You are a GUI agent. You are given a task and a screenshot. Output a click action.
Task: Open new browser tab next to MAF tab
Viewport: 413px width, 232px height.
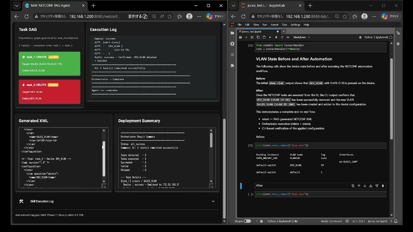(93, 5)
